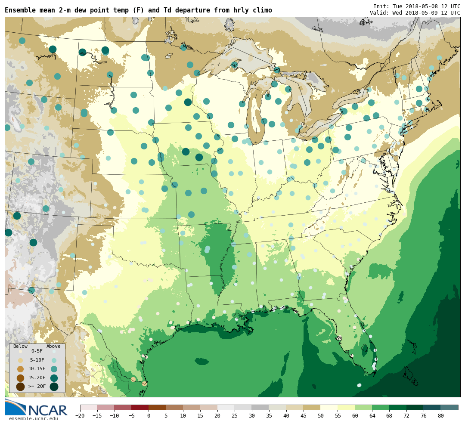
Task: Click the map title text
Action: 138,10
